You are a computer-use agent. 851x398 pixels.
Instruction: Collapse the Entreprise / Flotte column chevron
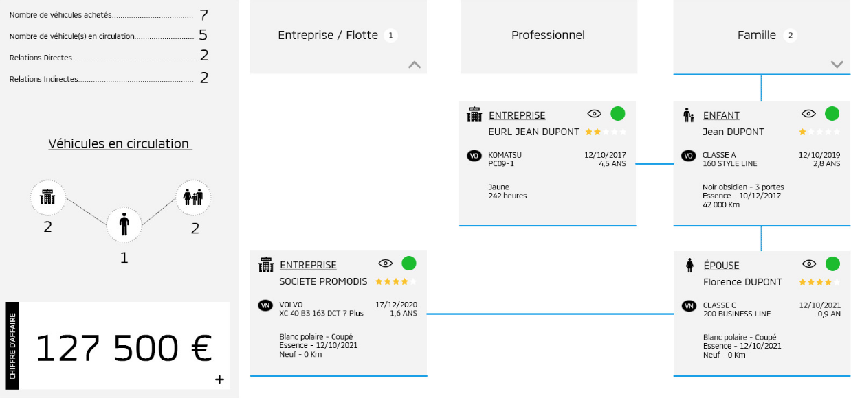pyautogui.click(x=415, y=65)
